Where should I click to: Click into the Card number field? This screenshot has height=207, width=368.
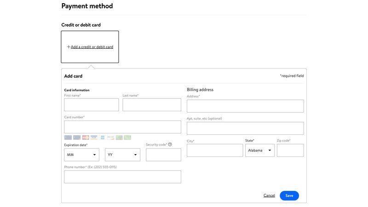click(x=122, y=127)
